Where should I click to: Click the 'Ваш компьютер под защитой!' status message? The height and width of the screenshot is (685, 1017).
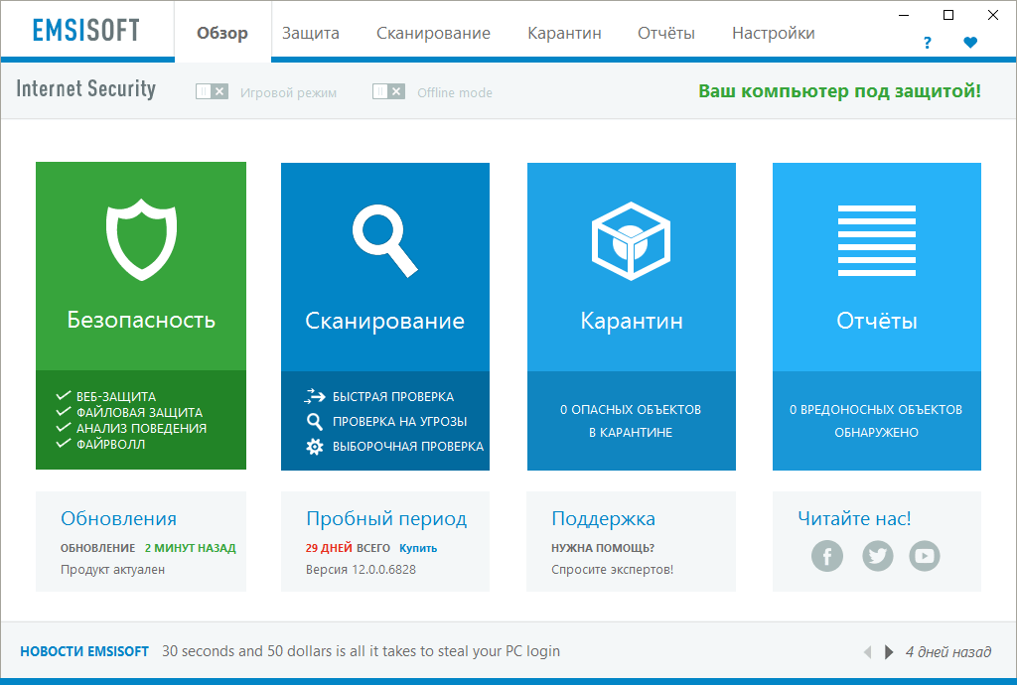pyautogui.click(x=840, y=91)
